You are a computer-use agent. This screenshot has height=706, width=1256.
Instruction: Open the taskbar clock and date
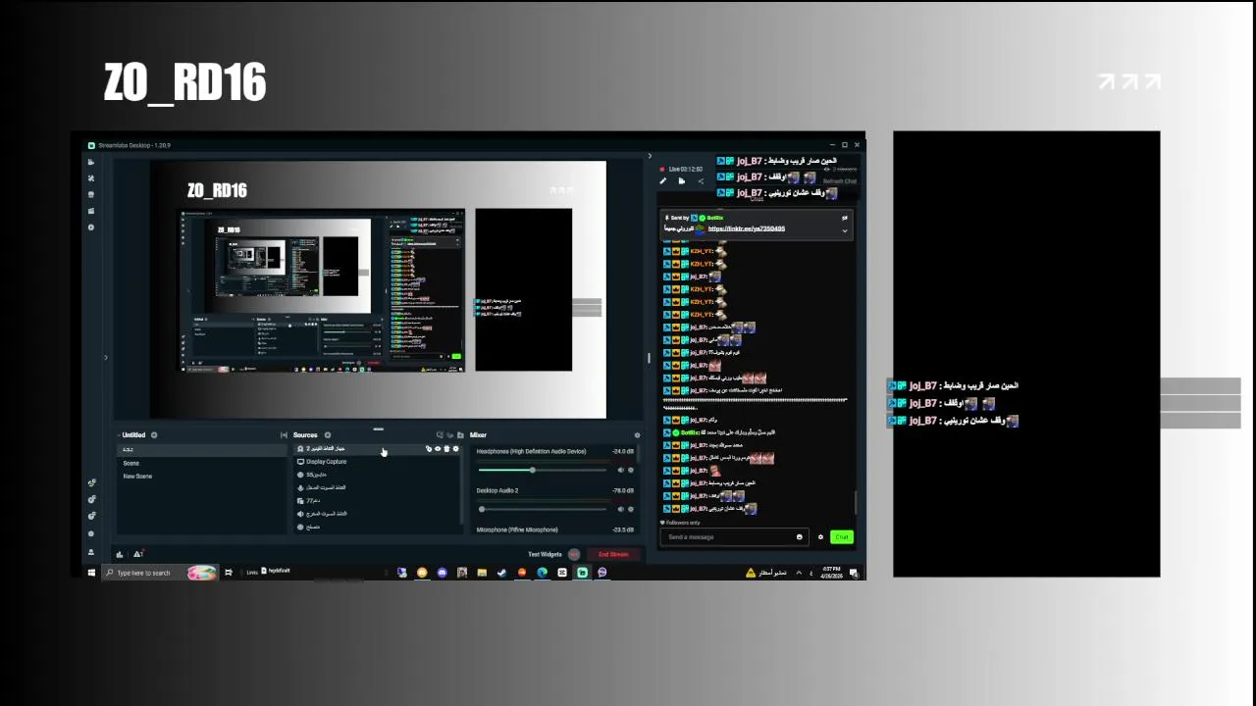coord(831,573)
